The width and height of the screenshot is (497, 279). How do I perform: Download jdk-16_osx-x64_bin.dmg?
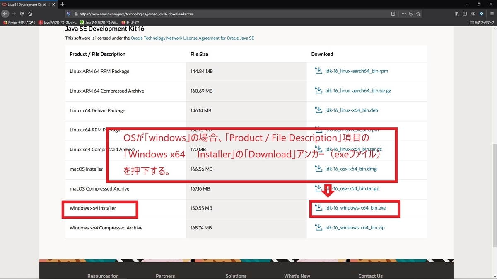tap(351, 169)
